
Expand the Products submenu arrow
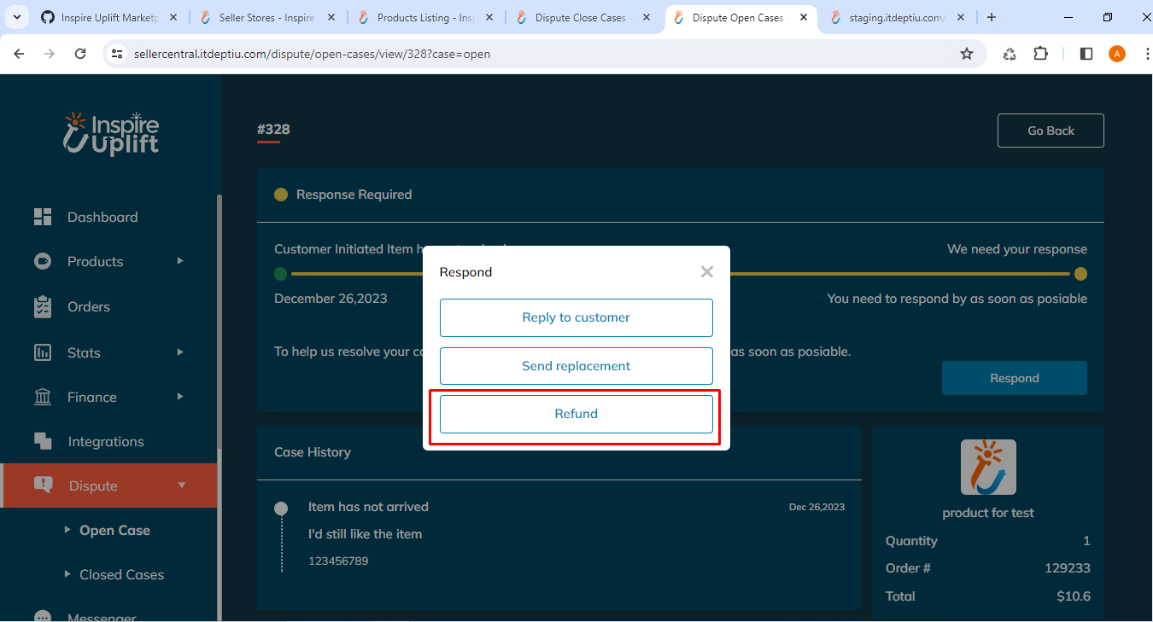(180, 261)
